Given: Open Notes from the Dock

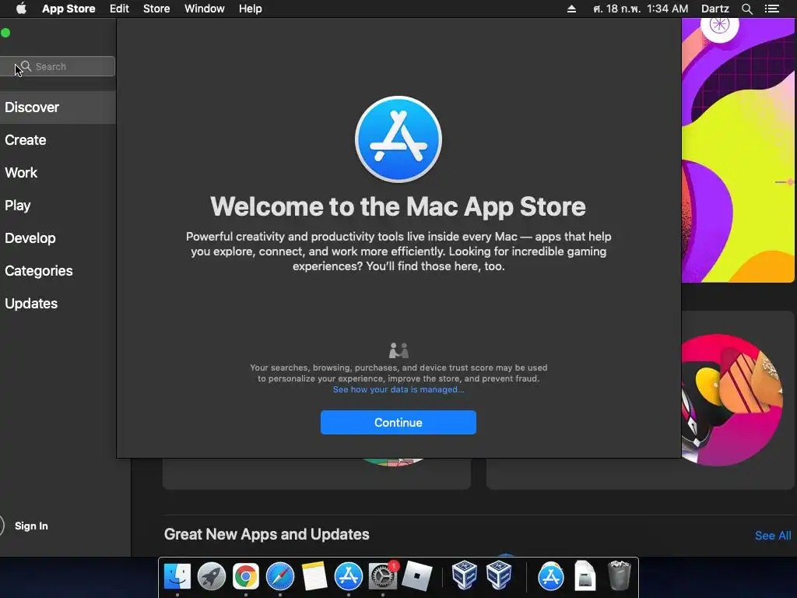Looking at the screenshot, I should click(314, 576).
